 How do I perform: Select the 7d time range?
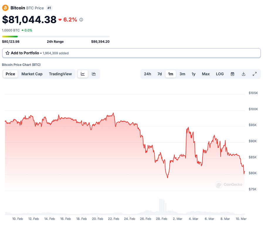pyautogui.click(x=160, y=74)
